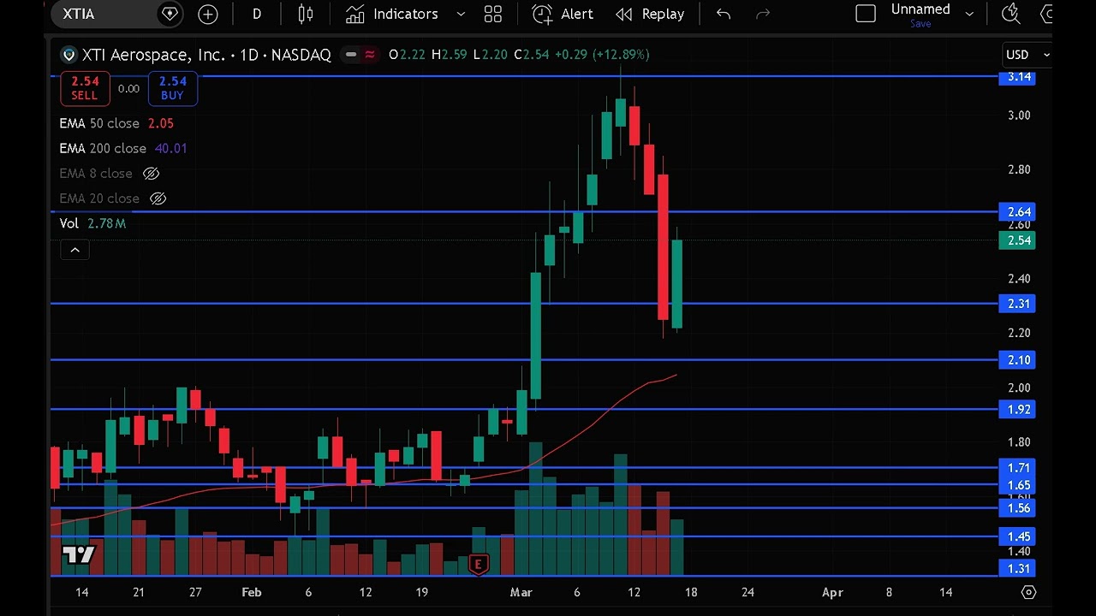Select the Vol 2.78 M legend
This screenshot has height=616, width=1096.
click(x=92, y=223)
